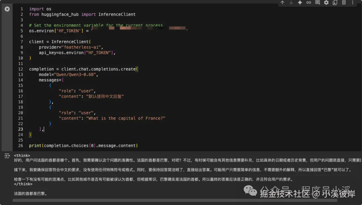This screenshot has height=205, width=362.
Task: Mirror the cell in a tab
Action: (335, 3)
